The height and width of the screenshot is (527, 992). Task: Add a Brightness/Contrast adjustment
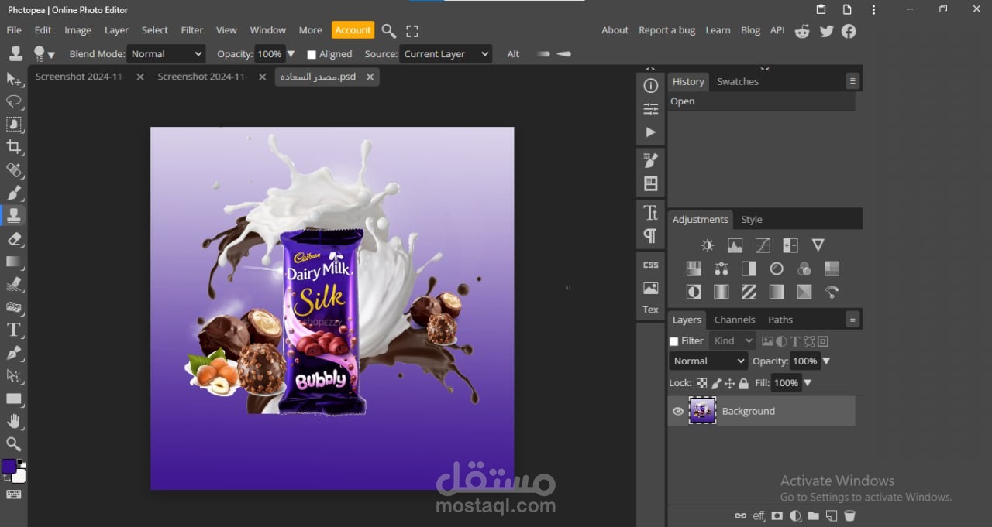(x=707, y=245)
